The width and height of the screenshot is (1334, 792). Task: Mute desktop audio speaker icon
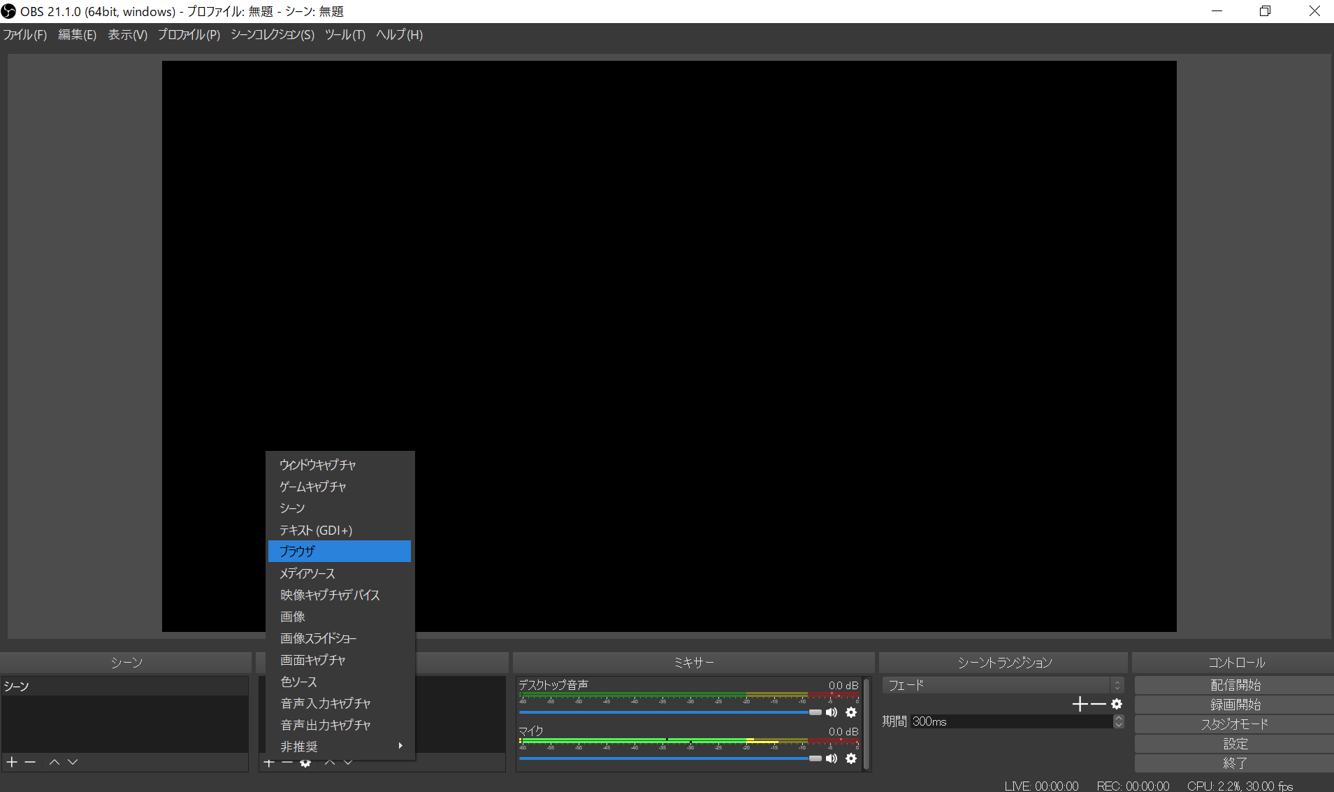[x=832, y=712]
